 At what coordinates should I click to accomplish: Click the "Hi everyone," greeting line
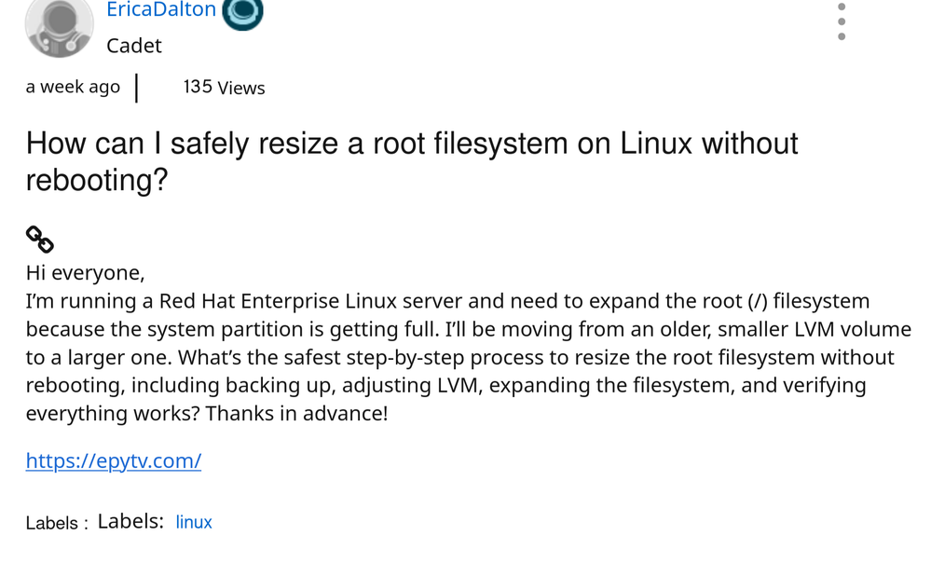coord(85,273)
